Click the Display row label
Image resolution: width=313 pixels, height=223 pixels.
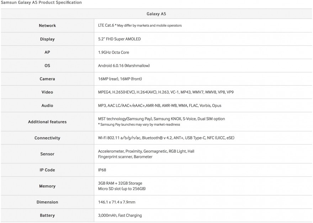(47, 39)
